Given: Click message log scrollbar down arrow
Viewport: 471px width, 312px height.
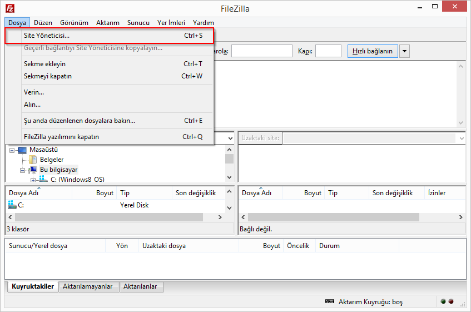Looking at the screenshot, I should 461,122.
